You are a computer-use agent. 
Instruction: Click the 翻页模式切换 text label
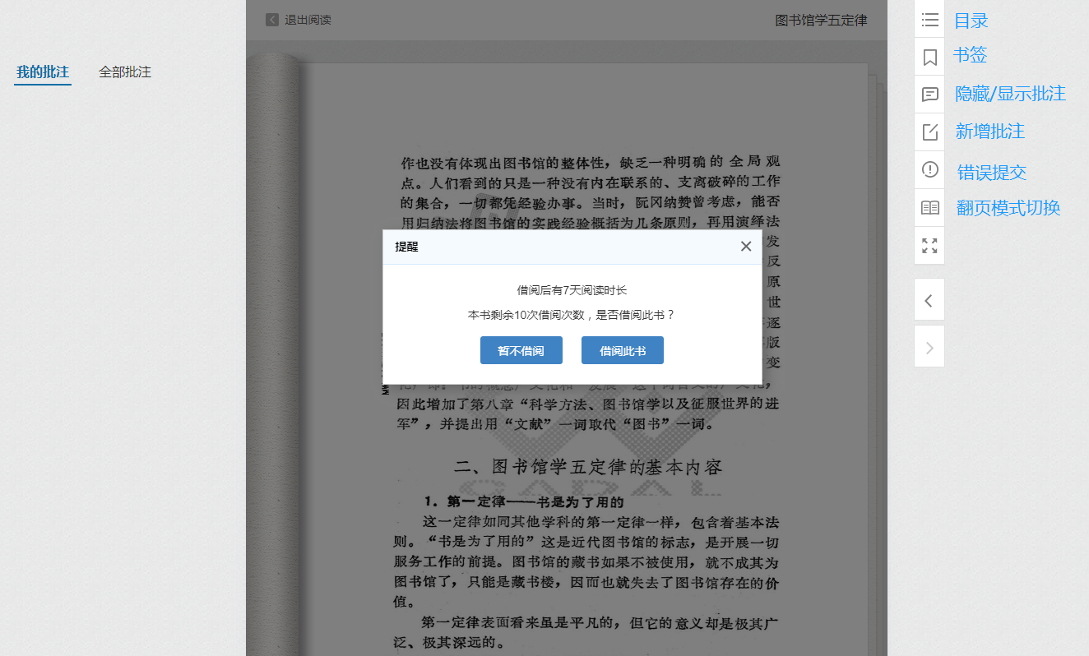pyautogui.click(x=1008, y=208)
